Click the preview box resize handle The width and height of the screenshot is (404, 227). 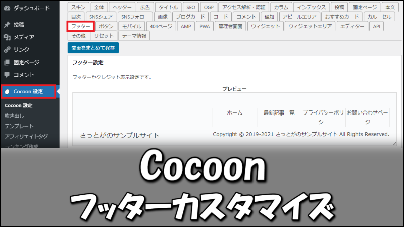point(394,144)
